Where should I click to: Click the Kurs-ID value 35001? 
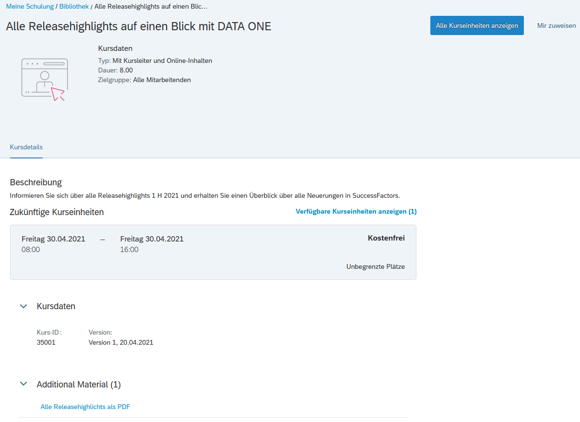[x=46, y=343]
